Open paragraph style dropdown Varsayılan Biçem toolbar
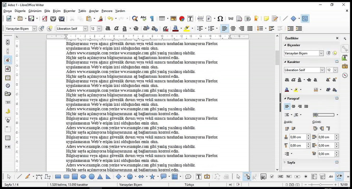The width and height of the screenshot is (352, 189). [x=34, y=28]
